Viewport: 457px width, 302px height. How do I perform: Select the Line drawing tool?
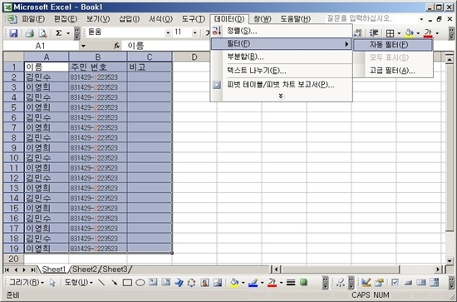click(x=101, y=283)
